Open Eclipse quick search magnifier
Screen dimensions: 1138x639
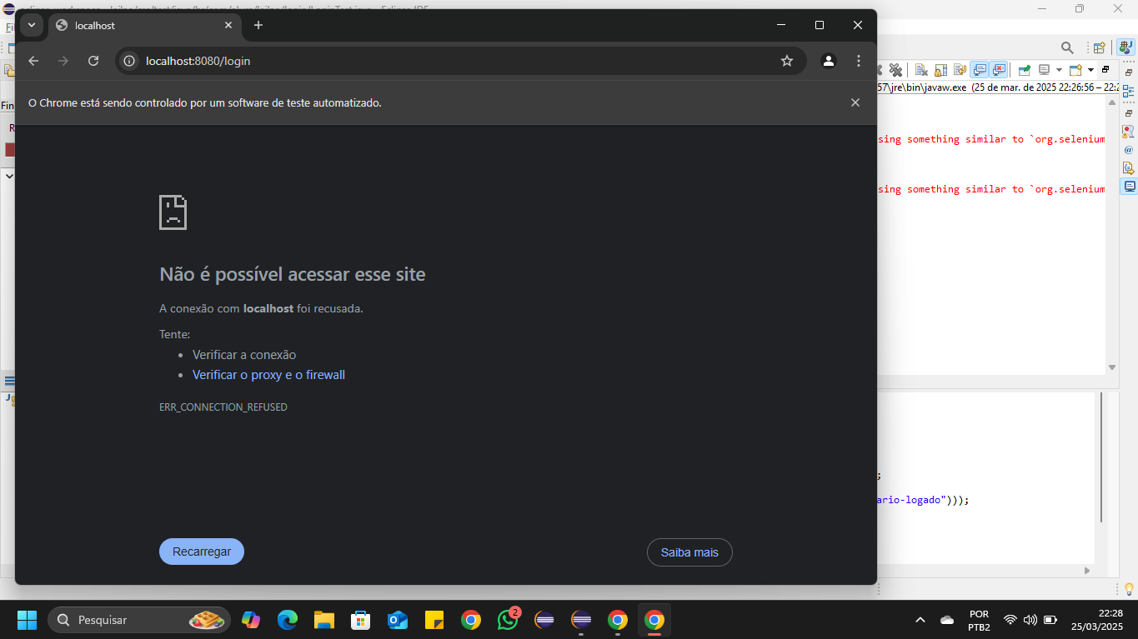pos(1067,47)
